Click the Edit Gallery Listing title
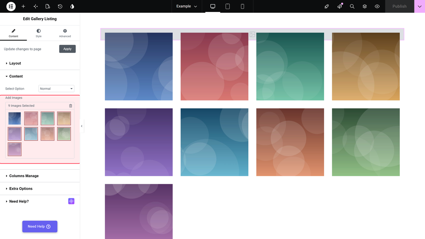 click(x=40, y=19)
